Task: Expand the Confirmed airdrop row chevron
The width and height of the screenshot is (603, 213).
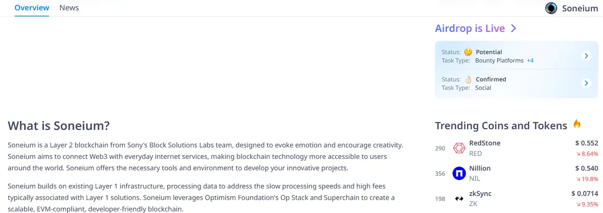Action: (587, 83)
